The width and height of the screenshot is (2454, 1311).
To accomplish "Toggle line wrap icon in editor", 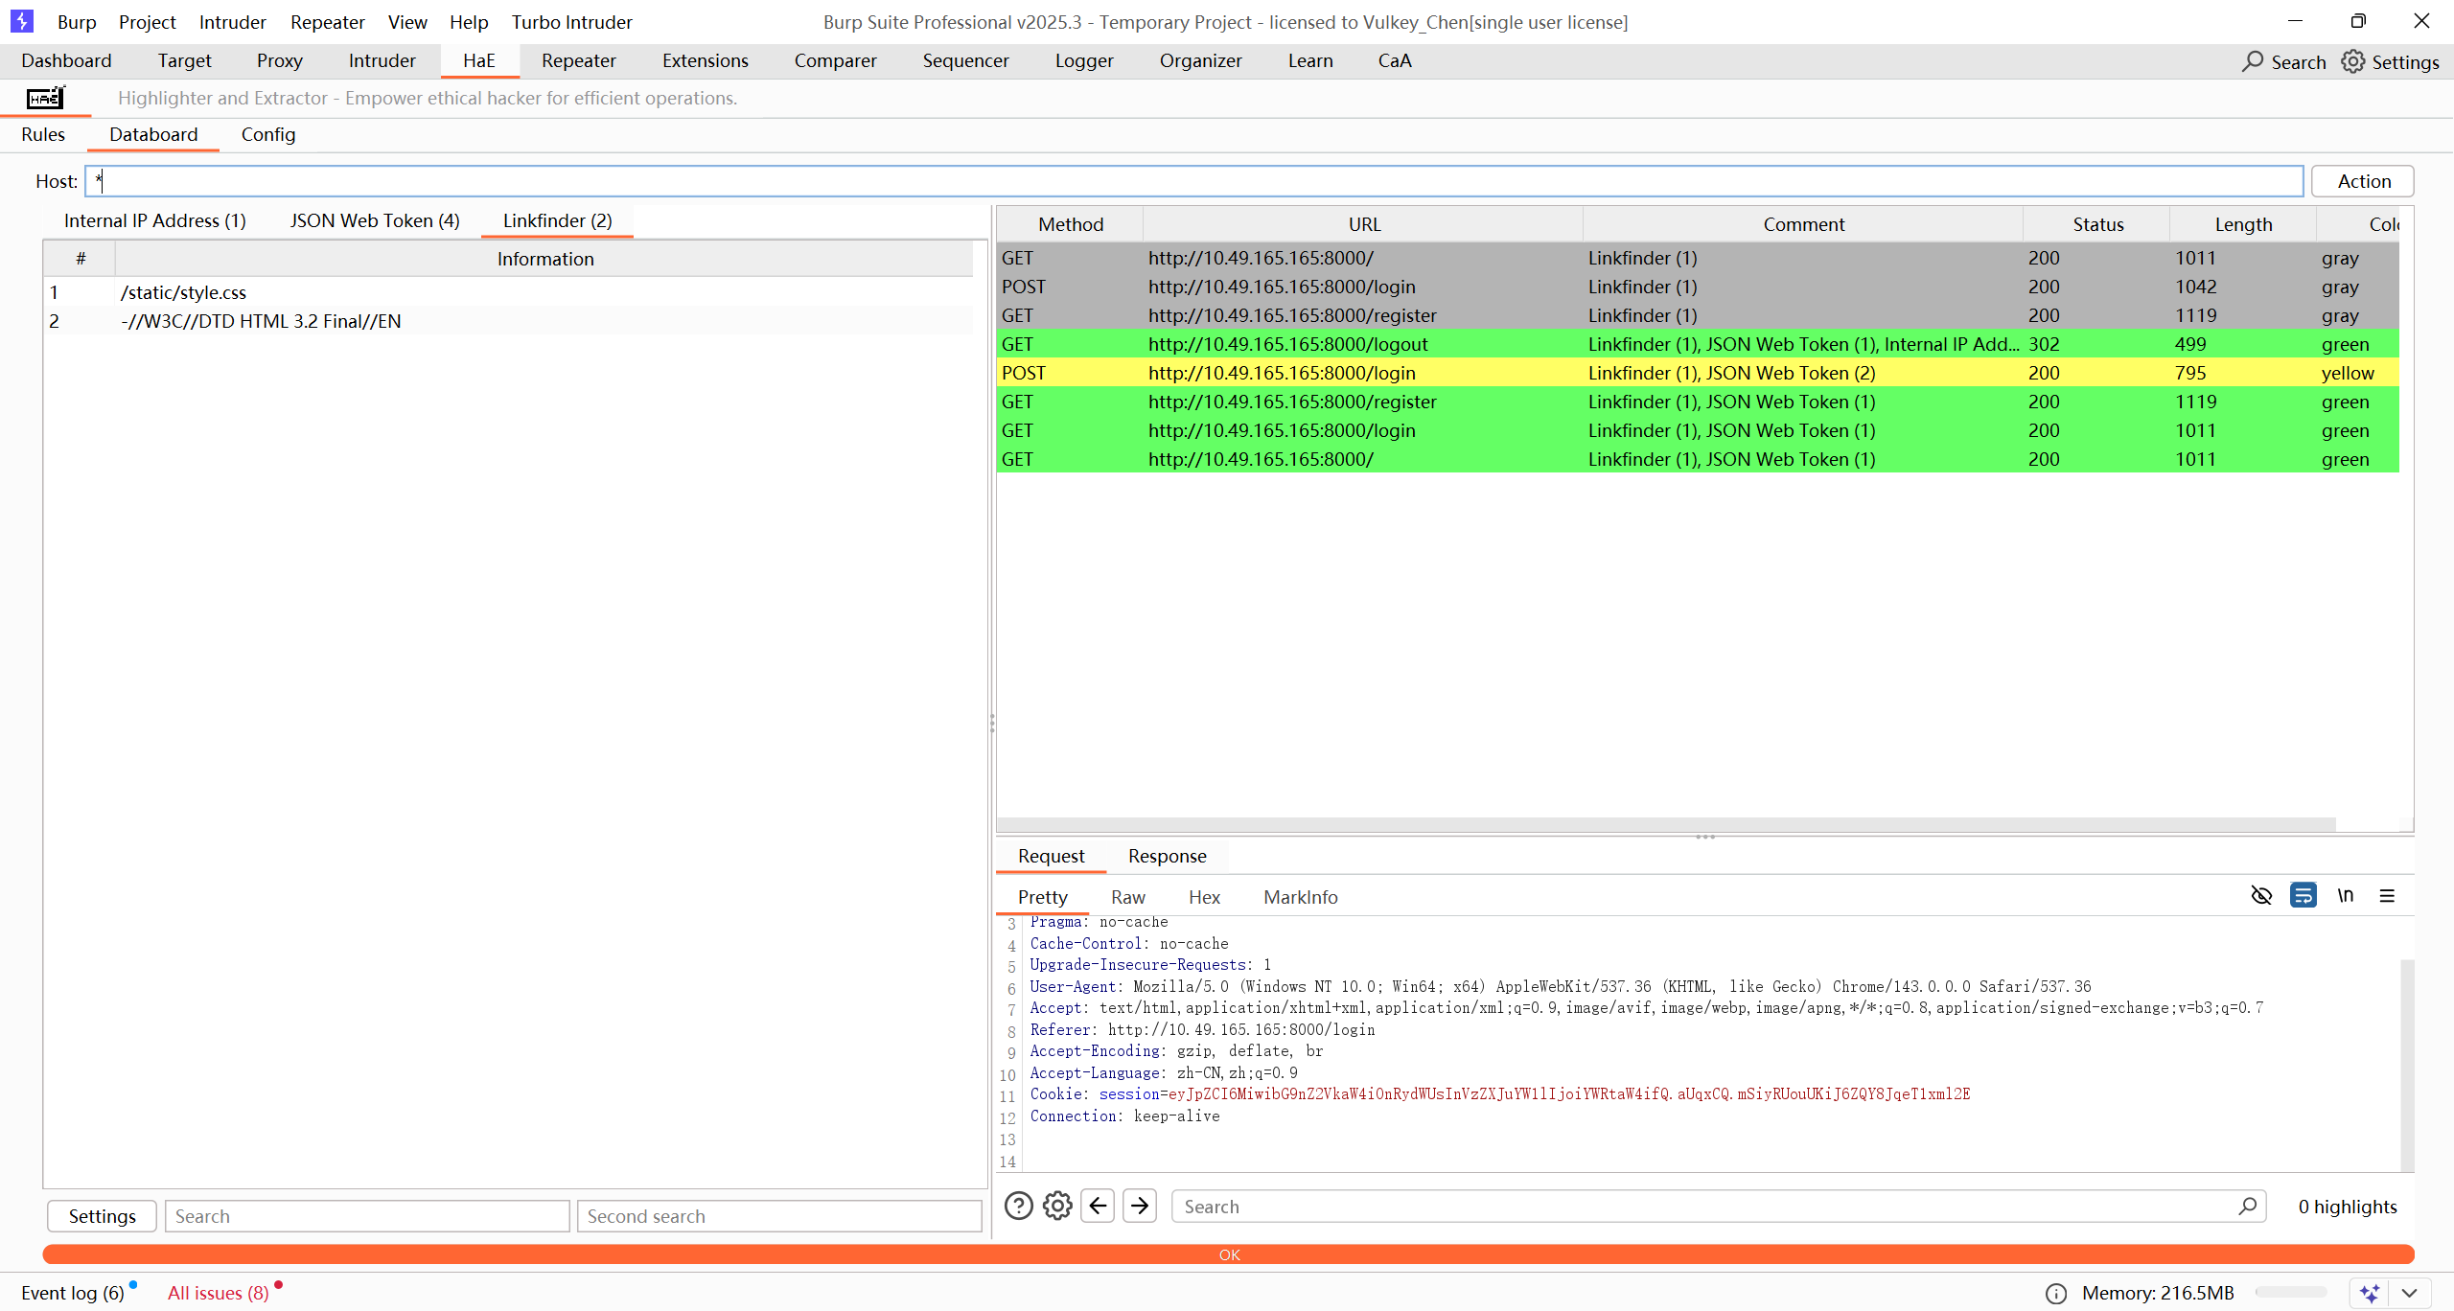I will (x=2303, y=896).
